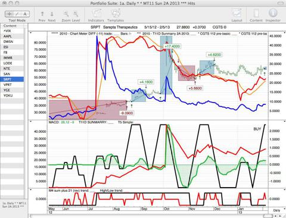Viewport: 286px width, 218px height.
Task: Open the Inspector info icon
Action: [x=273, y=13]
